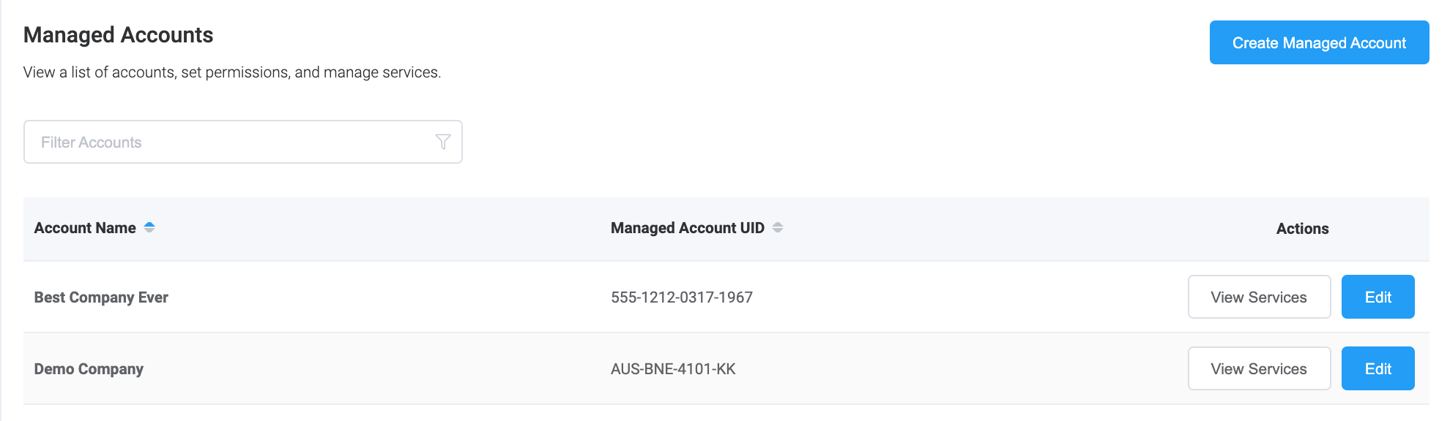Open View Services for Demo Company
The height and width of the screenshot is (421, 1450).
[1258, 368]
